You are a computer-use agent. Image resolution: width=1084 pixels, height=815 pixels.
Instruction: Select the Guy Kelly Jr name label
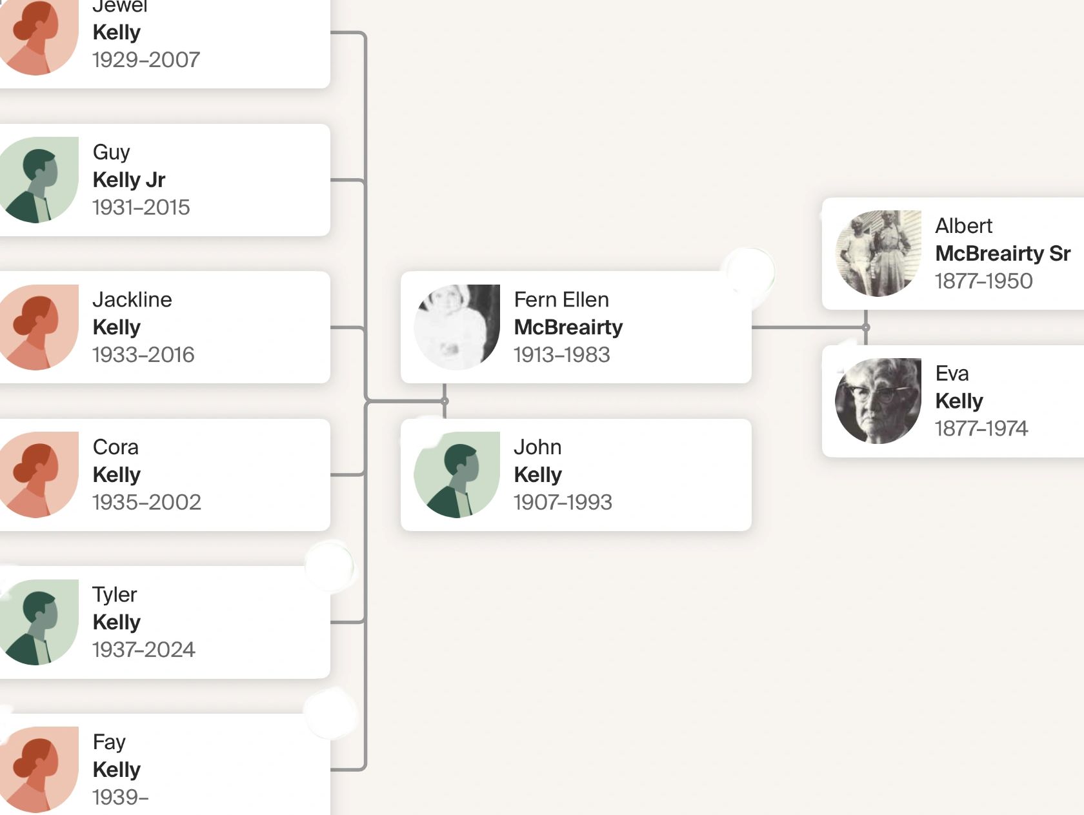pos(128,166)
